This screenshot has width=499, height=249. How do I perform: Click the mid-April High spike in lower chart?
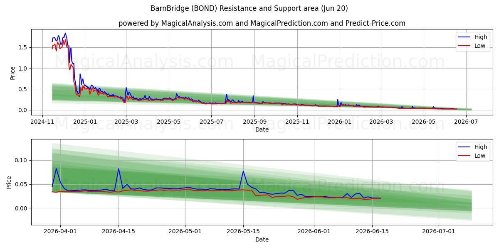pyautogui.click(x=119, y=168)
